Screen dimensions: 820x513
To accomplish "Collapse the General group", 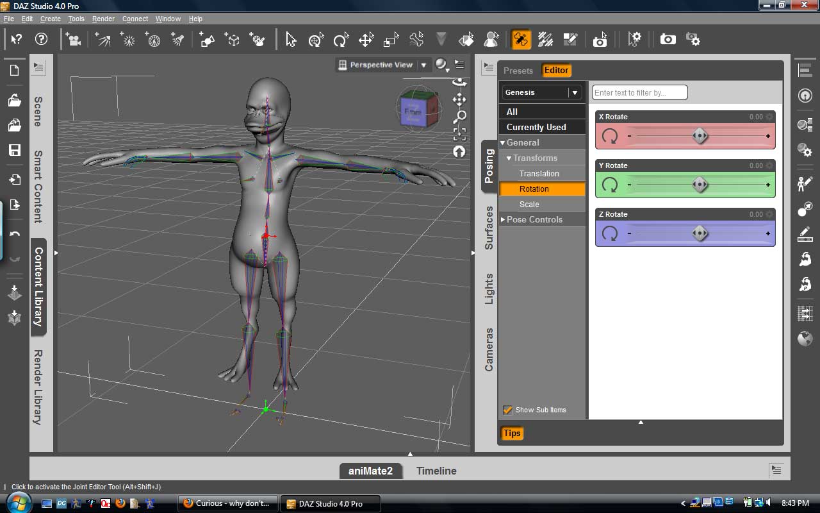I will pyautogui.click(x=503, y=142).
